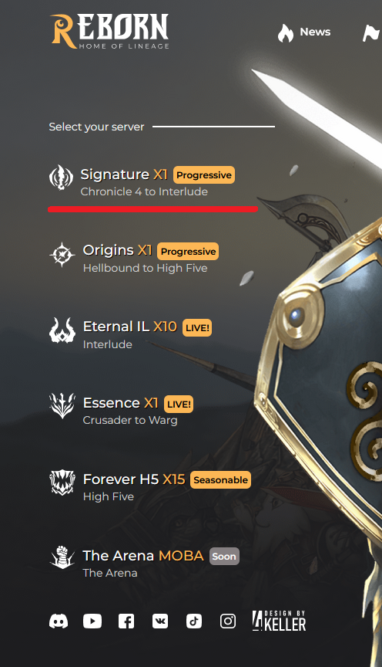Click the Eternal IL horned emblem icon

click(62, 330)
